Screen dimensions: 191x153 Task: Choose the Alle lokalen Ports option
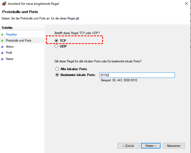click(x=57, y=69)
